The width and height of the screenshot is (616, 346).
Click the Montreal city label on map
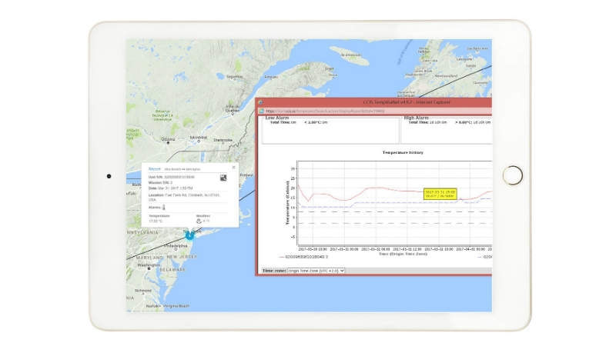198,137
